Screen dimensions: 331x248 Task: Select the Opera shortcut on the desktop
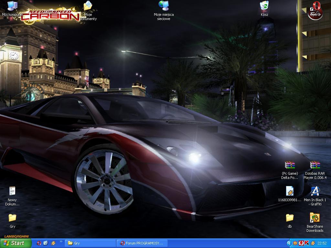(315, 9)
